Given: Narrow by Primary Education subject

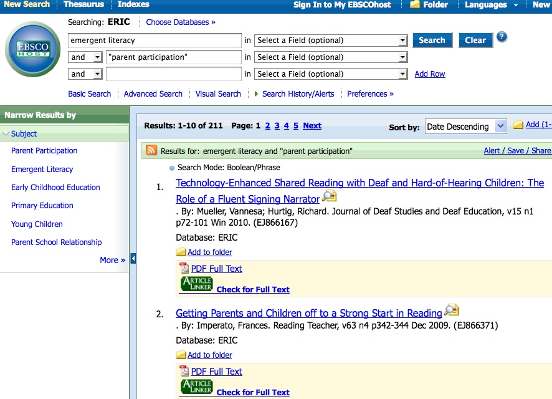Looking at the screenshot, I should [x=42, y=206].
